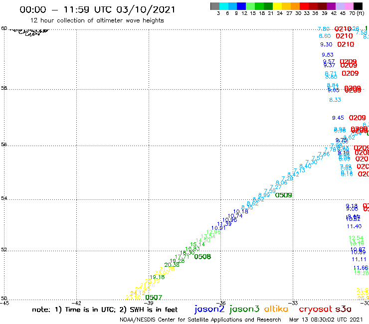Viewport: 369px width, 324px height.
Task: Click wave height value 8.06
Action: [281, 182]
